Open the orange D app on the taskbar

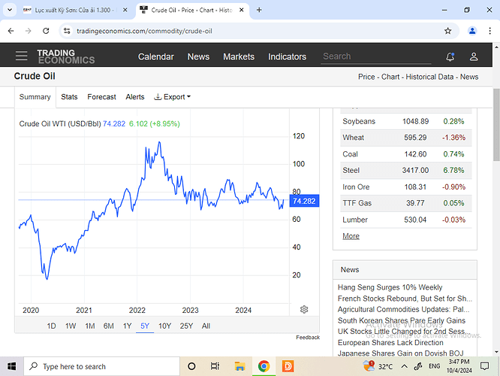click(x=288, y=366)
